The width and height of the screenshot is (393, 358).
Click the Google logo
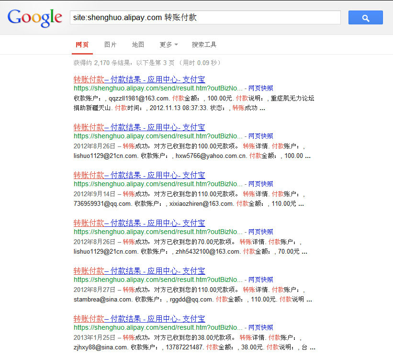point(35,18)
